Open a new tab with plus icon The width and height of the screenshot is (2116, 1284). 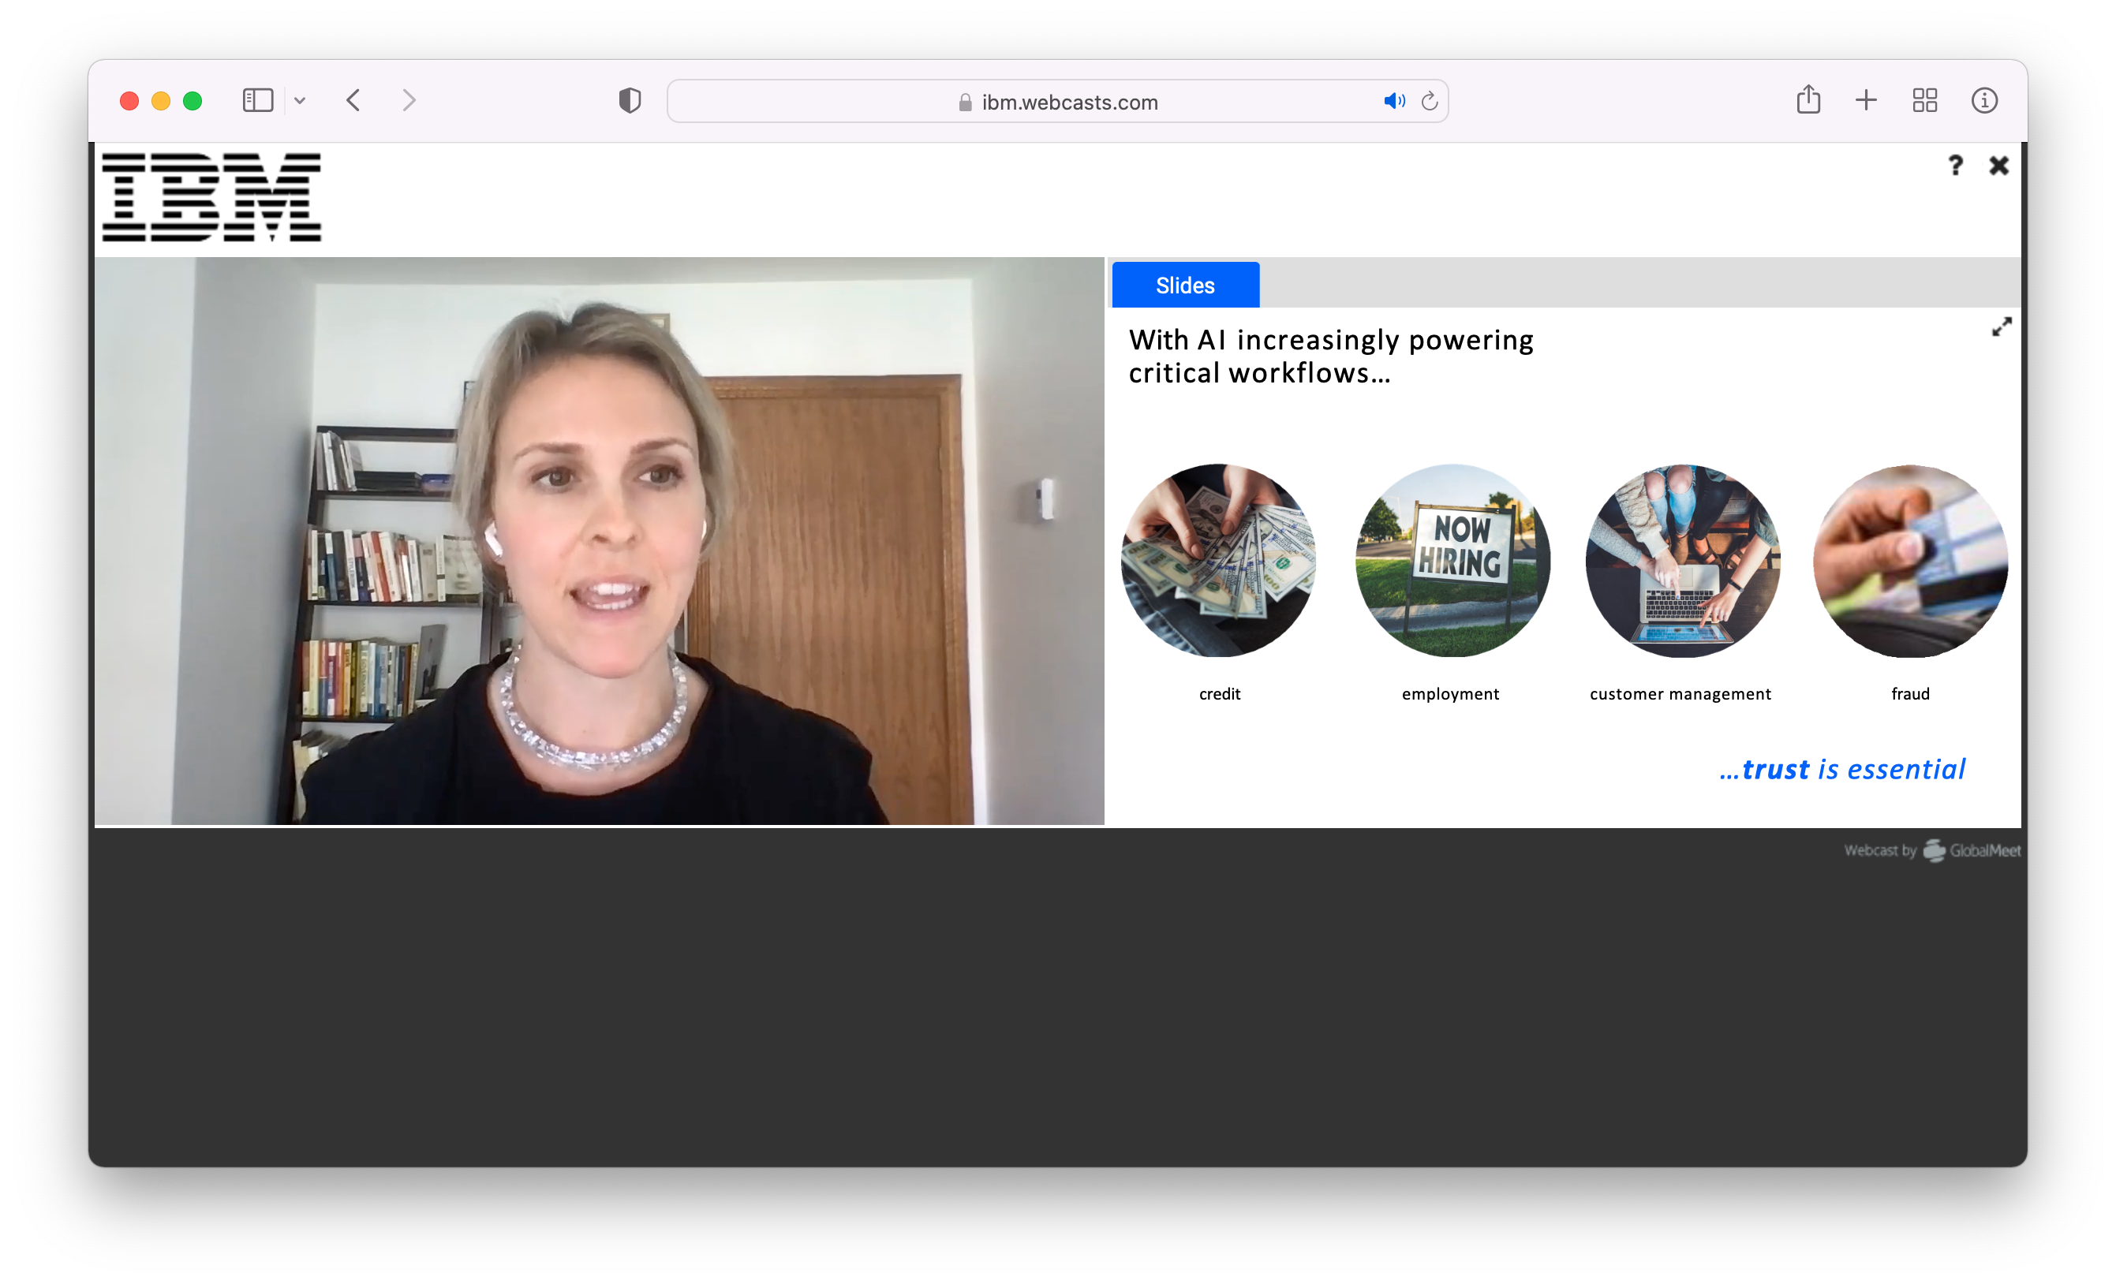tap(1866, 100)
